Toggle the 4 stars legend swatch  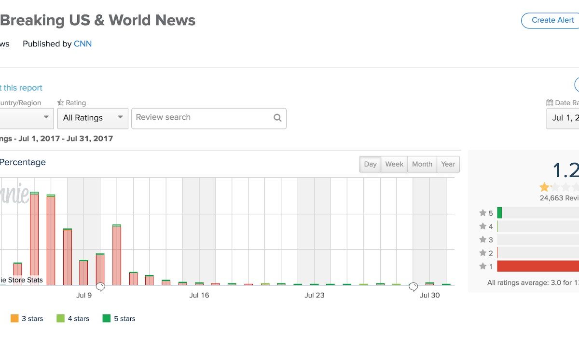point(60,319)
